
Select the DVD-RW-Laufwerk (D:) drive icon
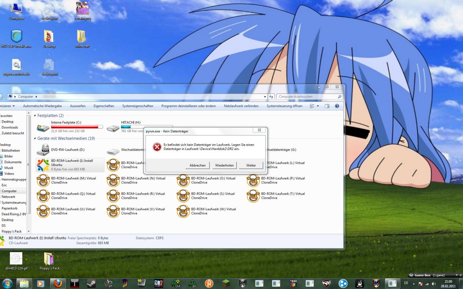[43, 150]
